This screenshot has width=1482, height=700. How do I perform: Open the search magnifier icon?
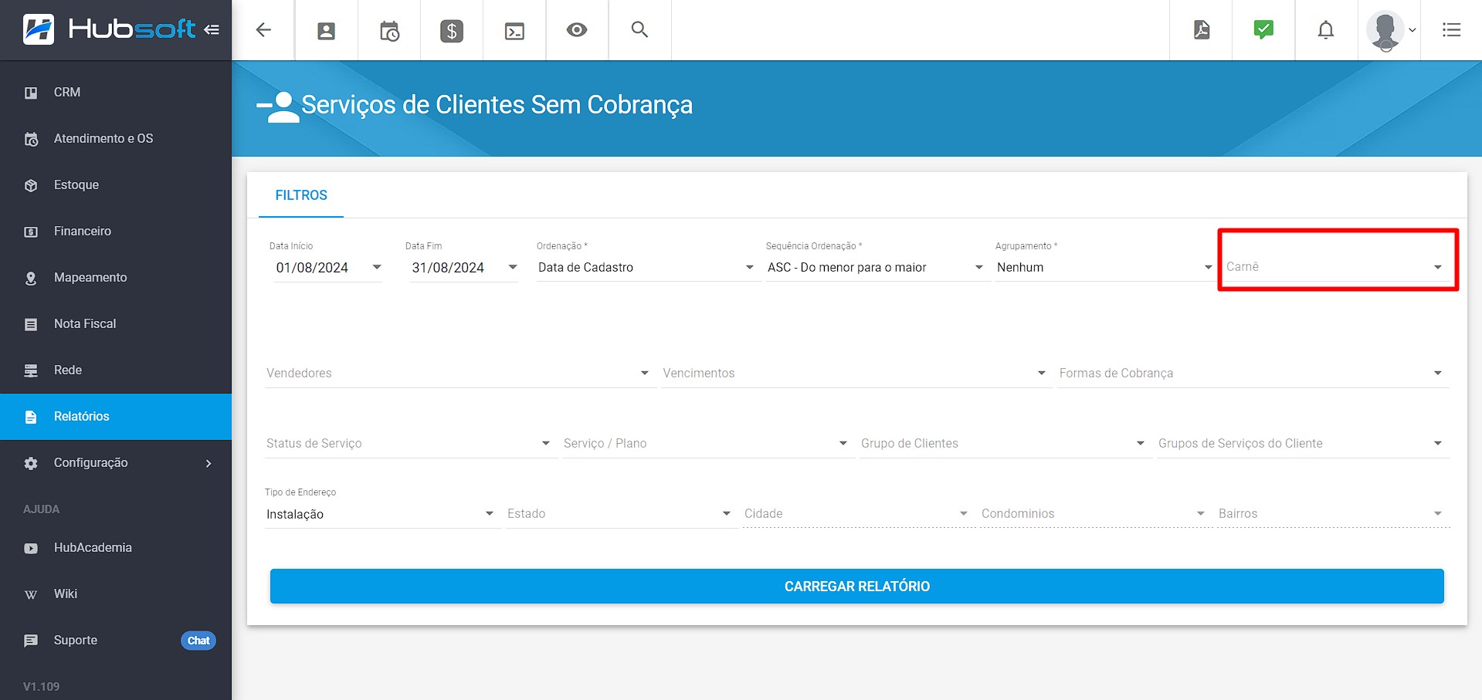(639, 29)
